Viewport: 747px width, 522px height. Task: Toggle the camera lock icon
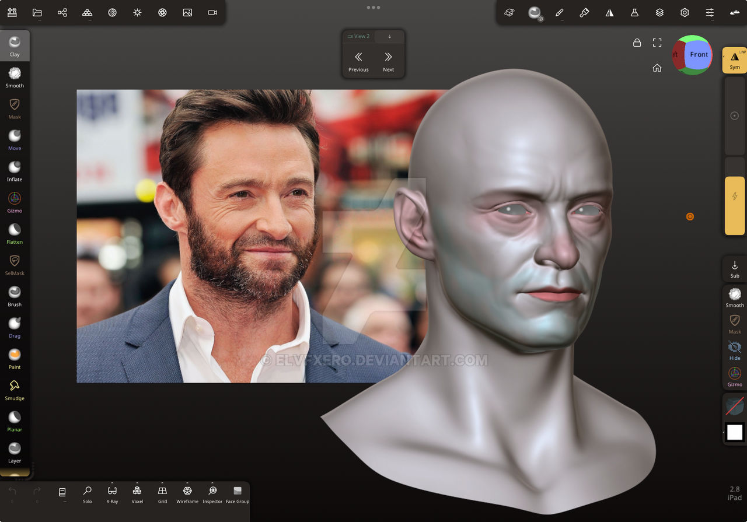pos(637,43)
